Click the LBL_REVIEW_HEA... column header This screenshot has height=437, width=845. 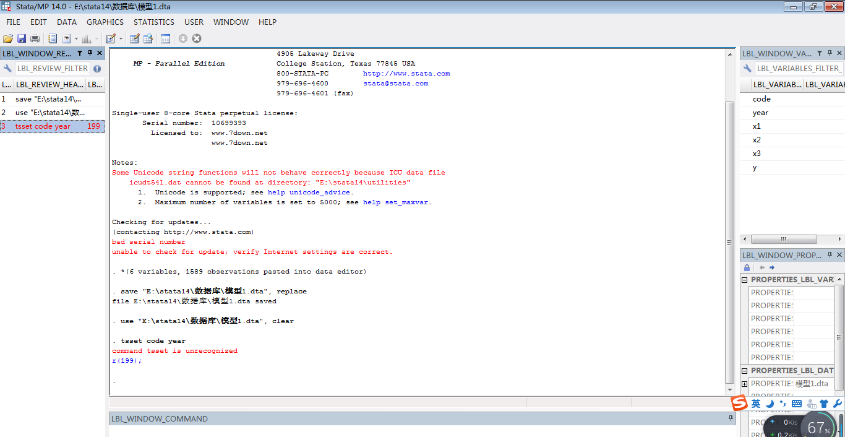[49, 84]
